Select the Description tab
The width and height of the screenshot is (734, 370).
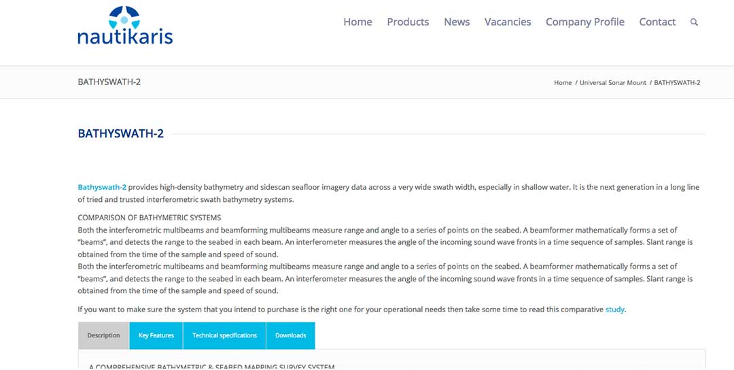tap(103, 335)
